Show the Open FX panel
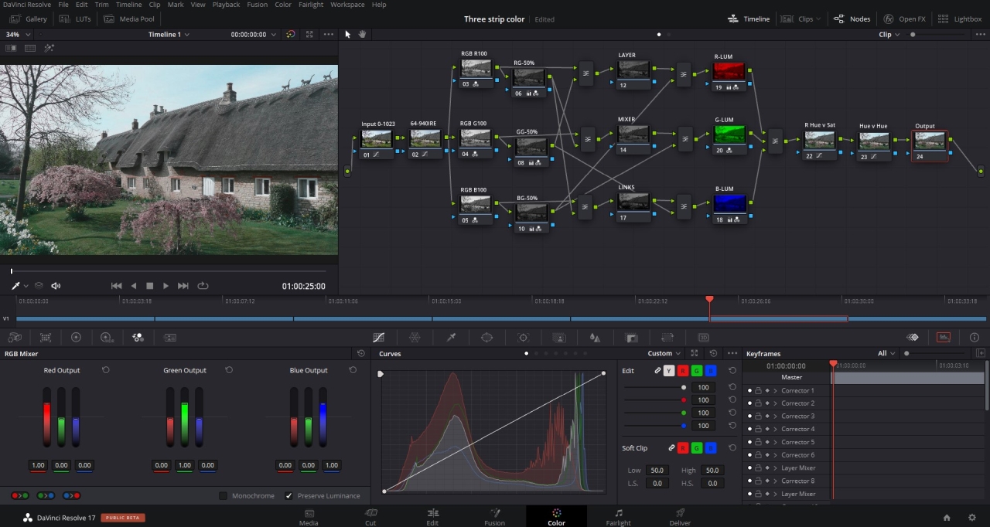This screenshot has width=990, height=527. tap(905, 19)
